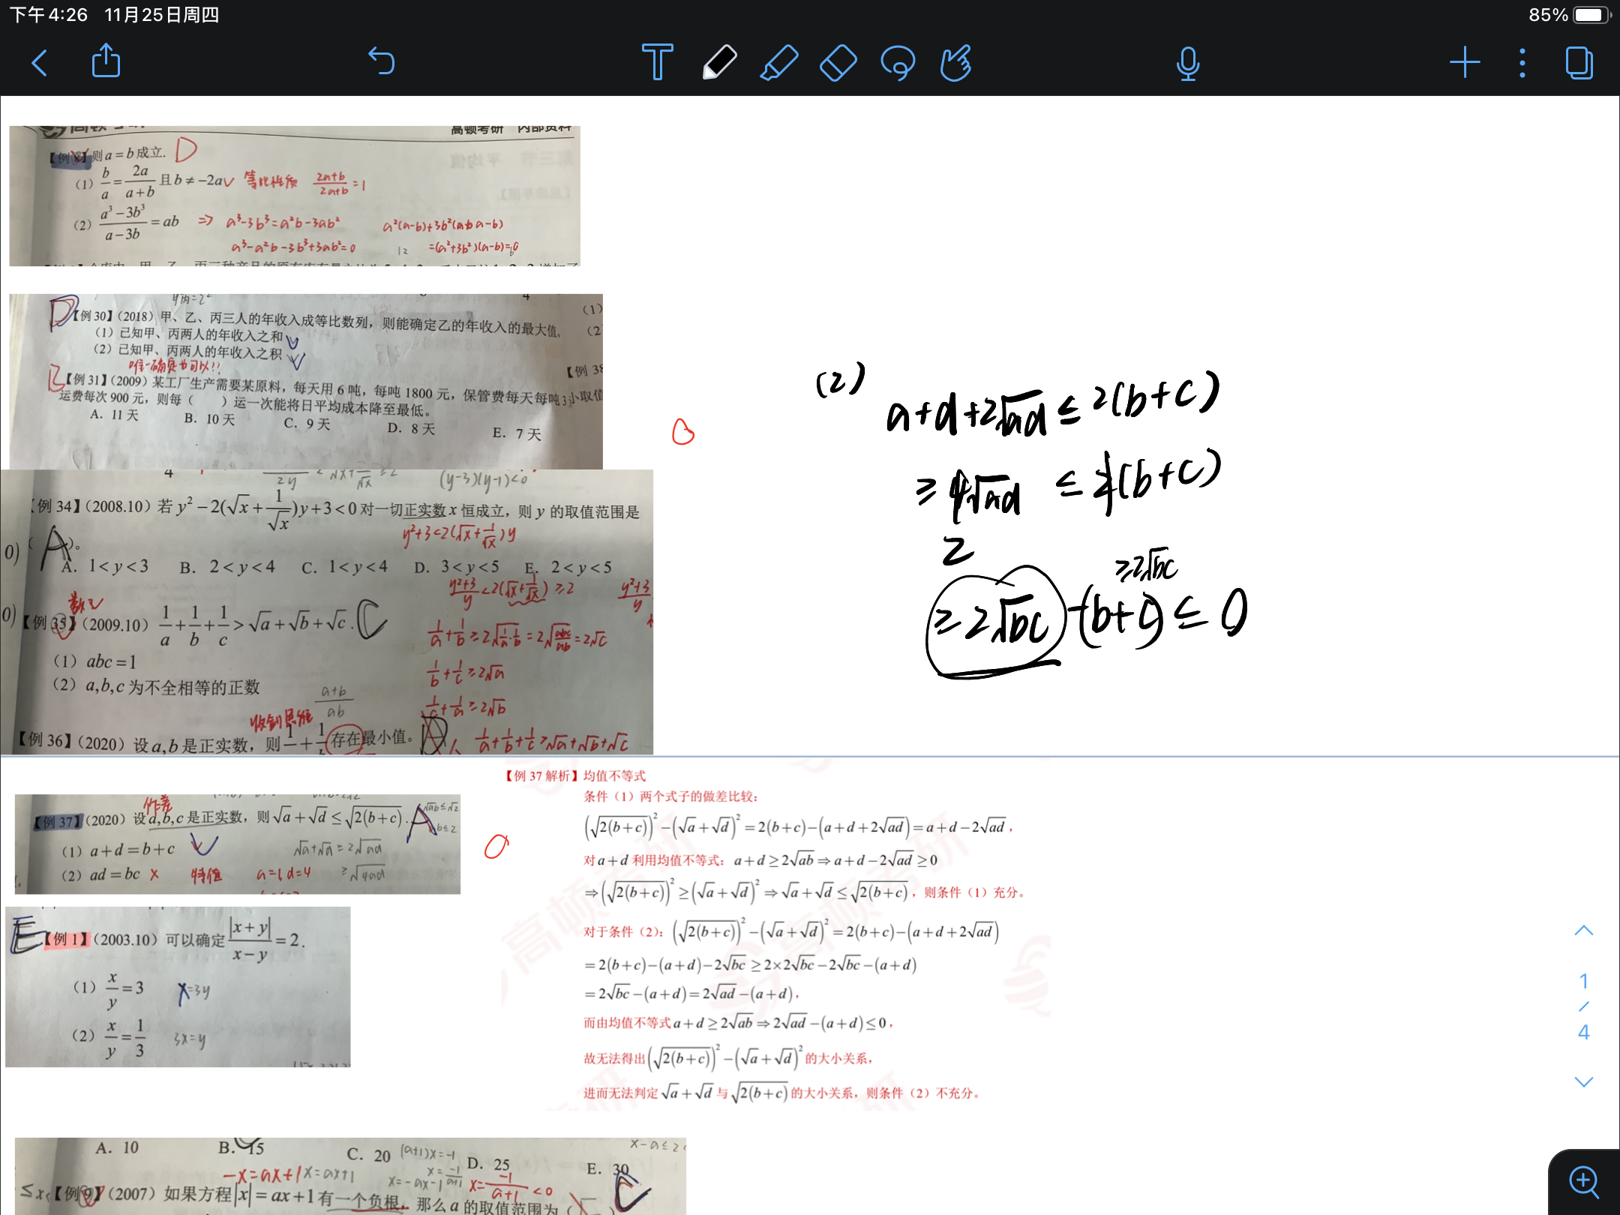The width and height of the screenshot is (1620, 1215).
Task: Tap the handwritten circled 2√bc expression
Action: click(994, 622)
